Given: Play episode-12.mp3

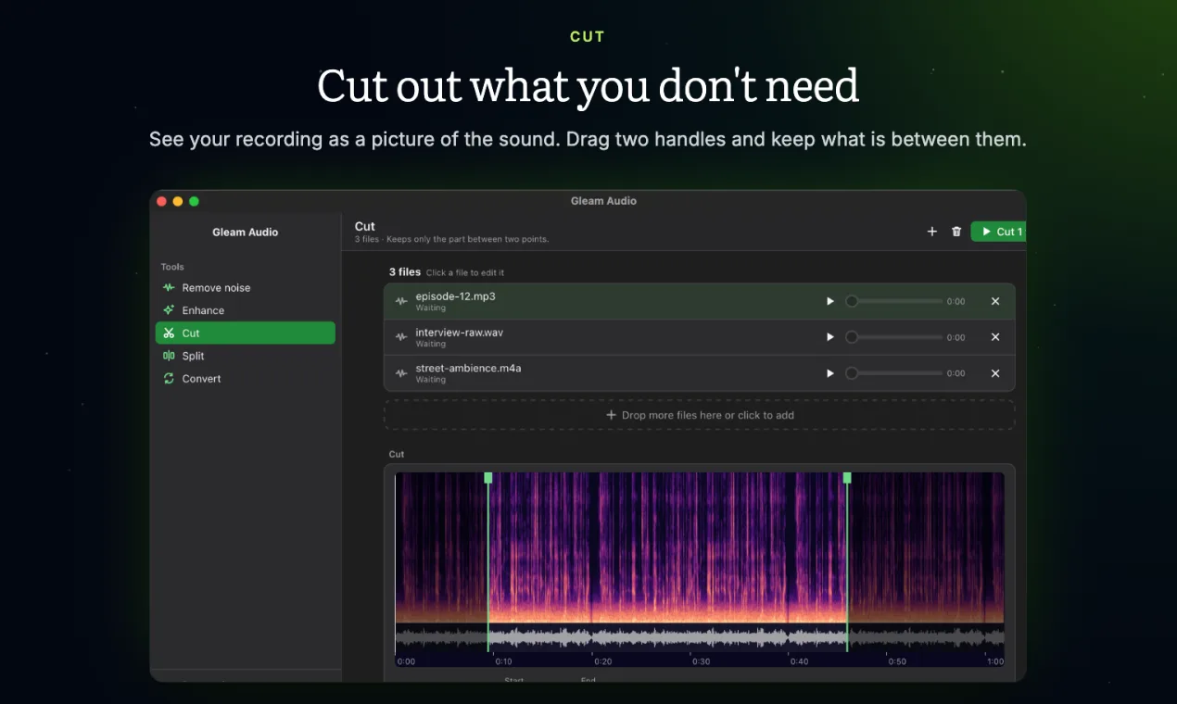Looking at the screenshot, I should click(830, 301).
